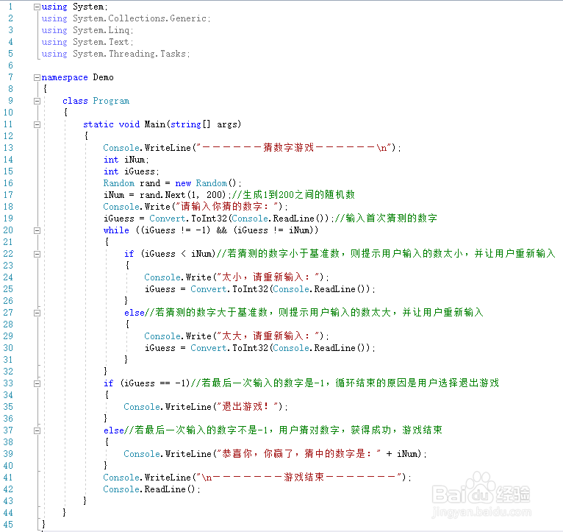Image resolution: width=563 pixels, height=532 pixels.
Task: Click 'System.Text' on line 4
Action: coord(101,42)
